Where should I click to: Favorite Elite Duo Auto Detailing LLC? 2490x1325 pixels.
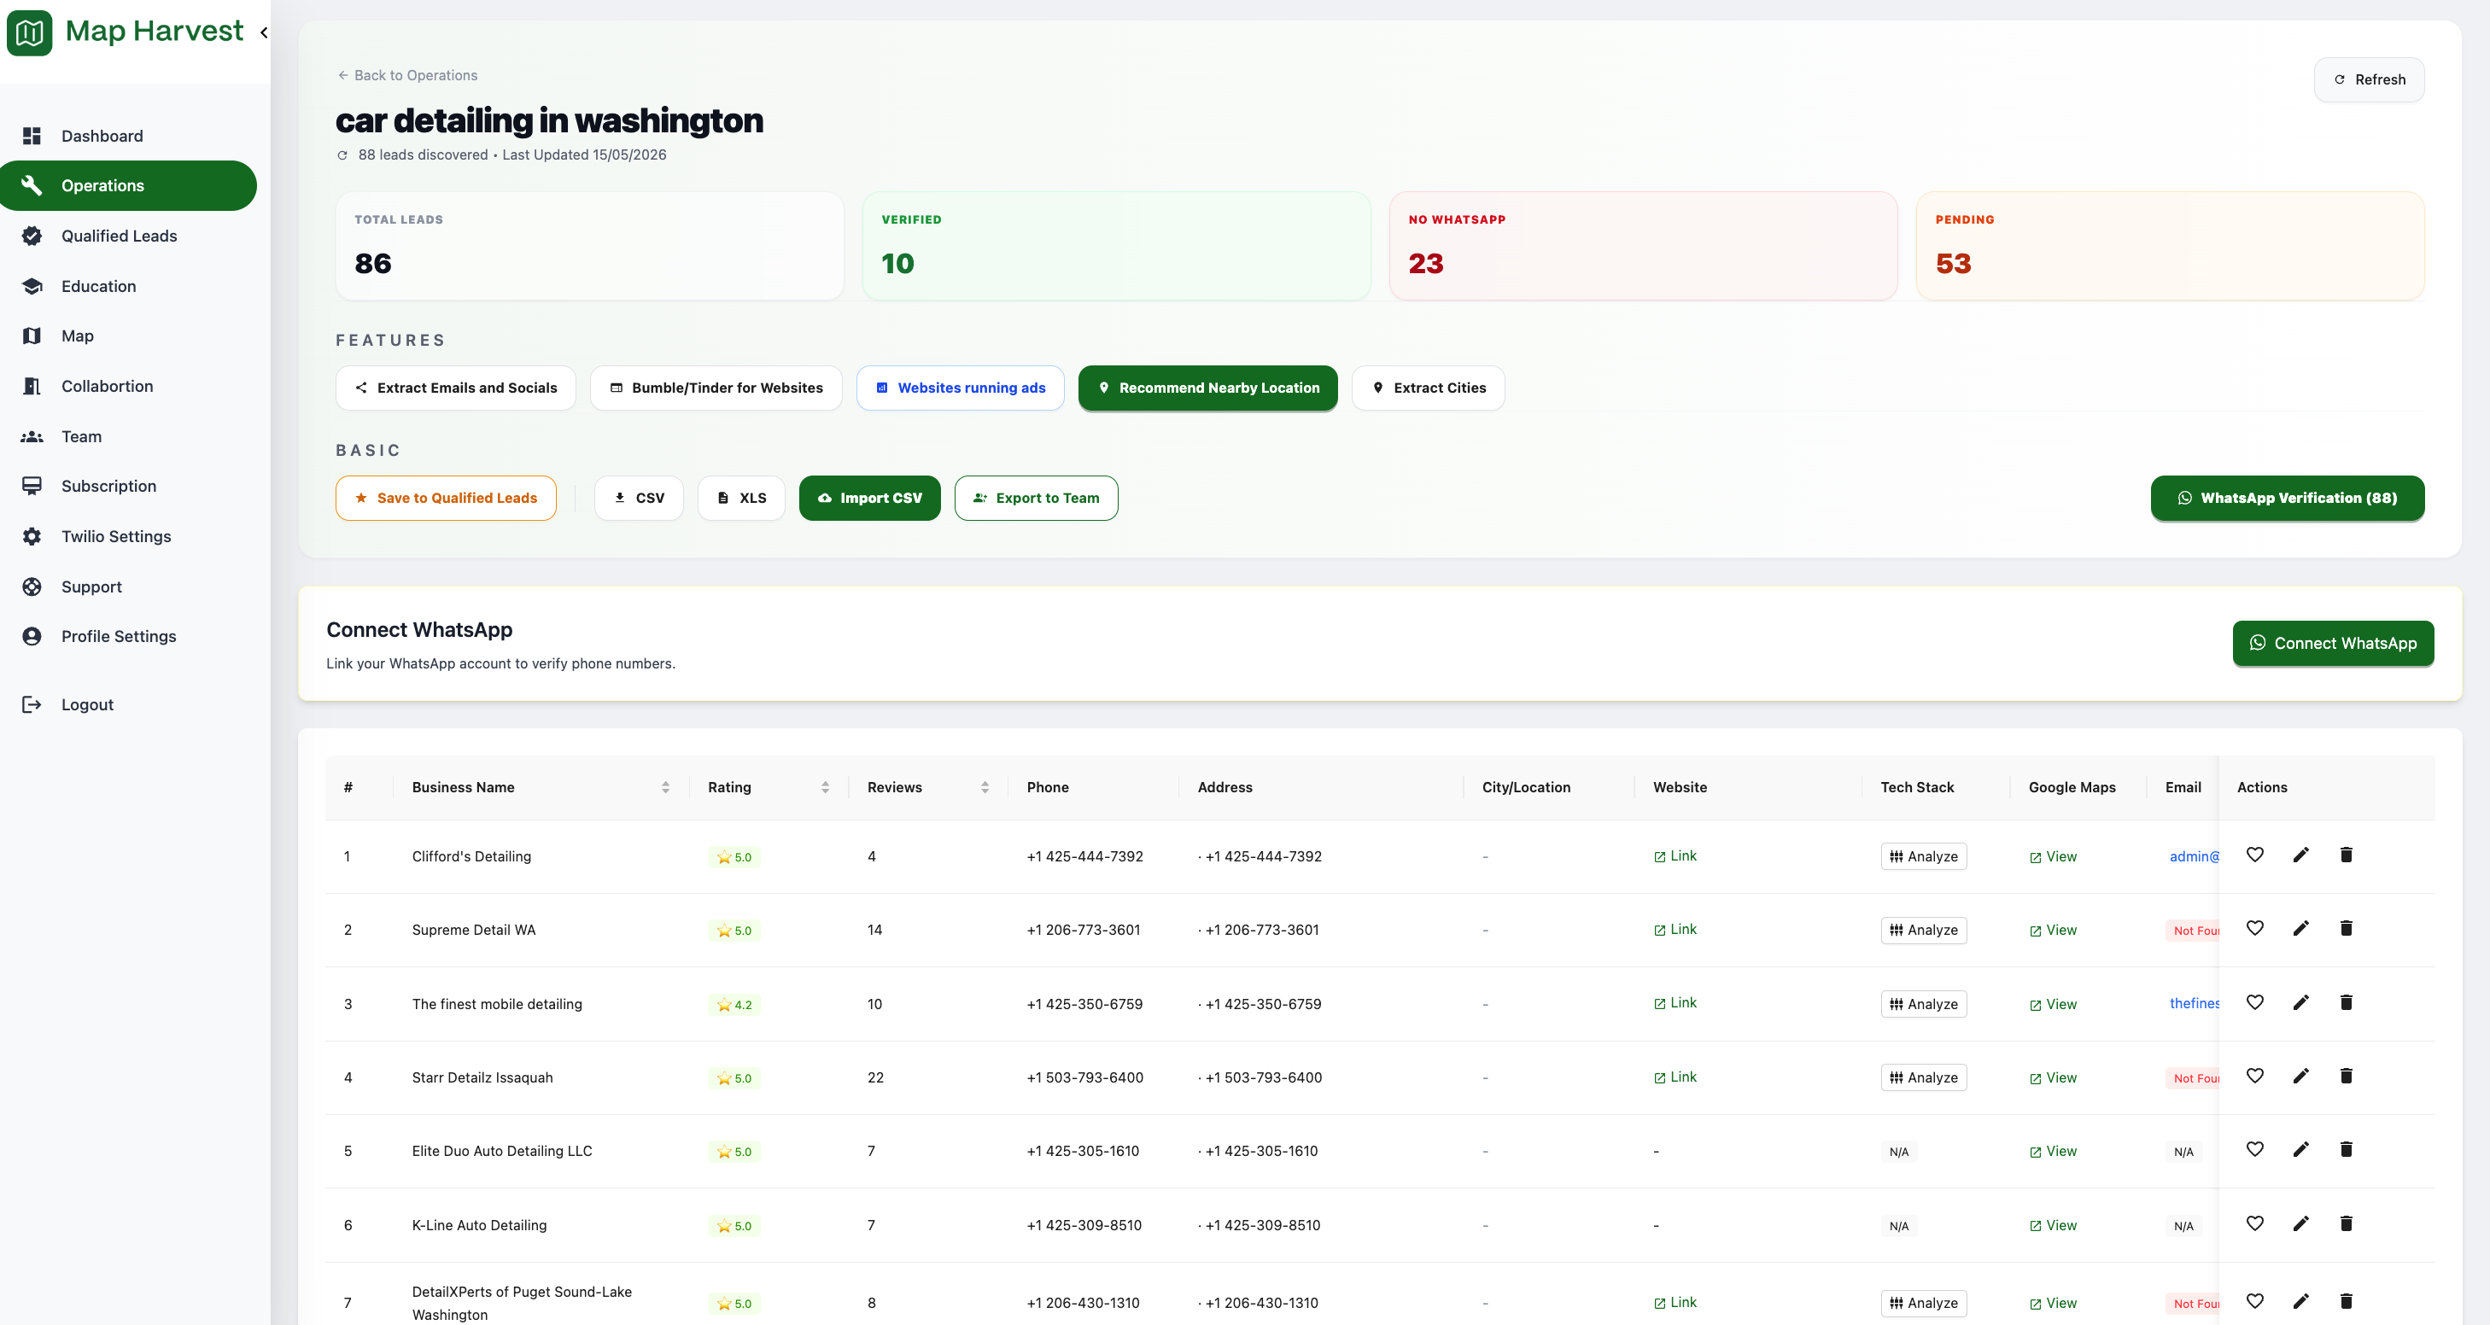click(2254, 1149)
